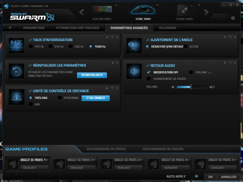Click the HZ polling rate icon
This screenshot has width=243, height=182.
click(16, 45)
